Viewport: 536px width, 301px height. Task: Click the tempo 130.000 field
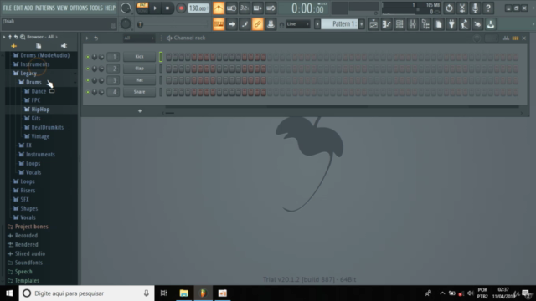(x=198, y=8)
